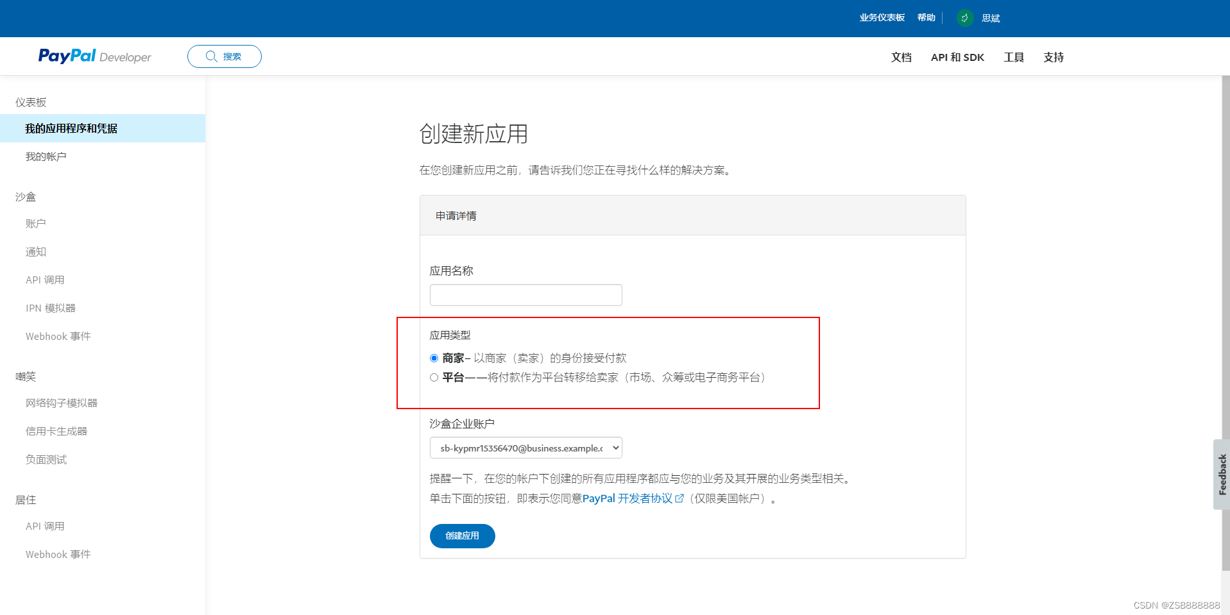Click the username 思斌
Image resolution: width=1230 pixels, height=615 pixels.
(x=991, y=18)
